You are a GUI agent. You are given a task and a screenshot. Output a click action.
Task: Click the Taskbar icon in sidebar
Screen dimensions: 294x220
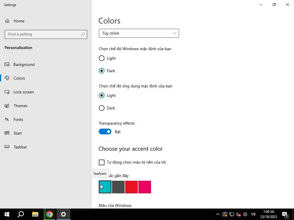[x=7, y=147]
